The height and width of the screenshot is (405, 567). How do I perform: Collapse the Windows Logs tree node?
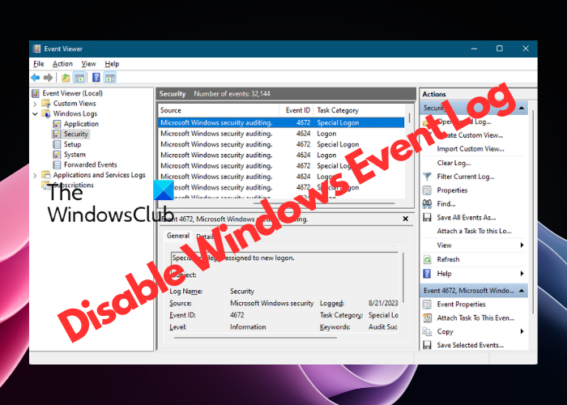[35, 114]
